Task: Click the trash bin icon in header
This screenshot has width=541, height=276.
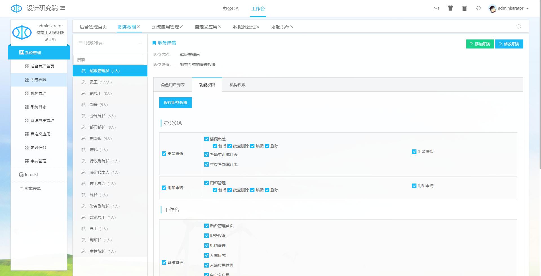Action: click(x=464, y=8)
